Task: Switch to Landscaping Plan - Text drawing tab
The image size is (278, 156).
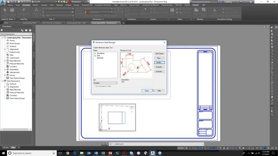Action: click(76, 23)
